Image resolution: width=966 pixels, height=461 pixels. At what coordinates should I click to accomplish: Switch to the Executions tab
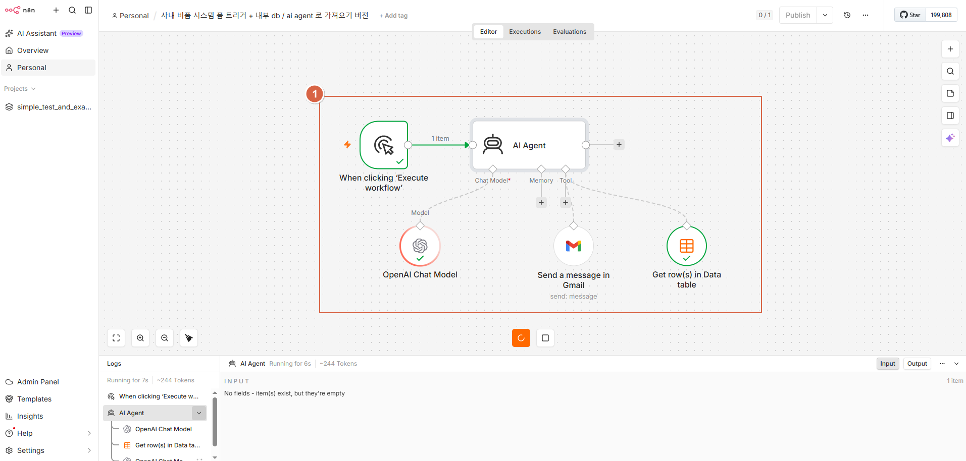tap(525, 32)
